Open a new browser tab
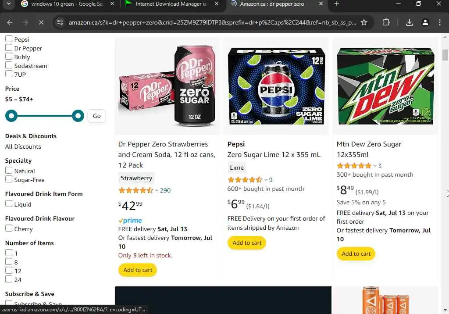Image resolution: width=449 pixels, height=314 pixels. pos(337,4)
